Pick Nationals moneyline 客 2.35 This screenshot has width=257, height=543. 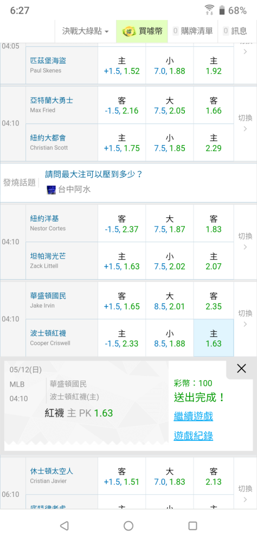pos(214,301)
